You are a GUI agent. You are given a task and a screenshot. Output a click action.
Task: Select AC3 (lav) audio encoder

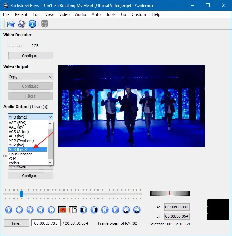point(28,136)
